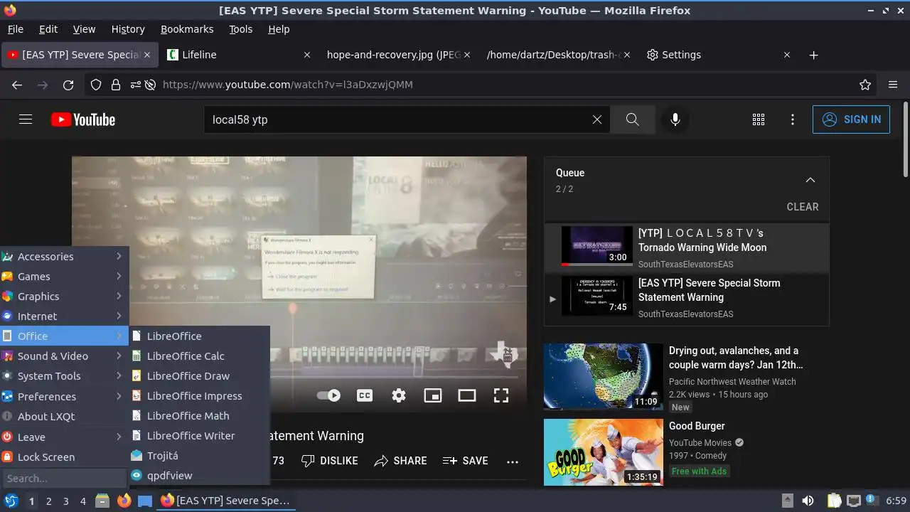Toggle closed captions in the player
This screenshot has height=512, width=910.
[x=365, y=395]
